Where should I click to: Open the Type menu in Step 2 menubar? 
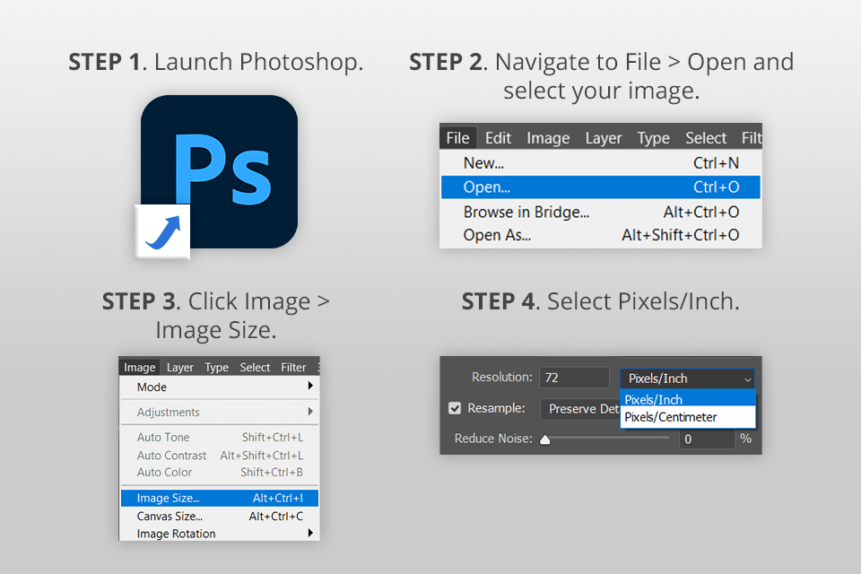point(654,138)
